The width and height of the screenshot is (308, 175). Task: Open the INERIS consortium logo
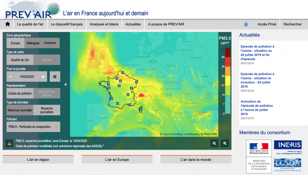288,147
